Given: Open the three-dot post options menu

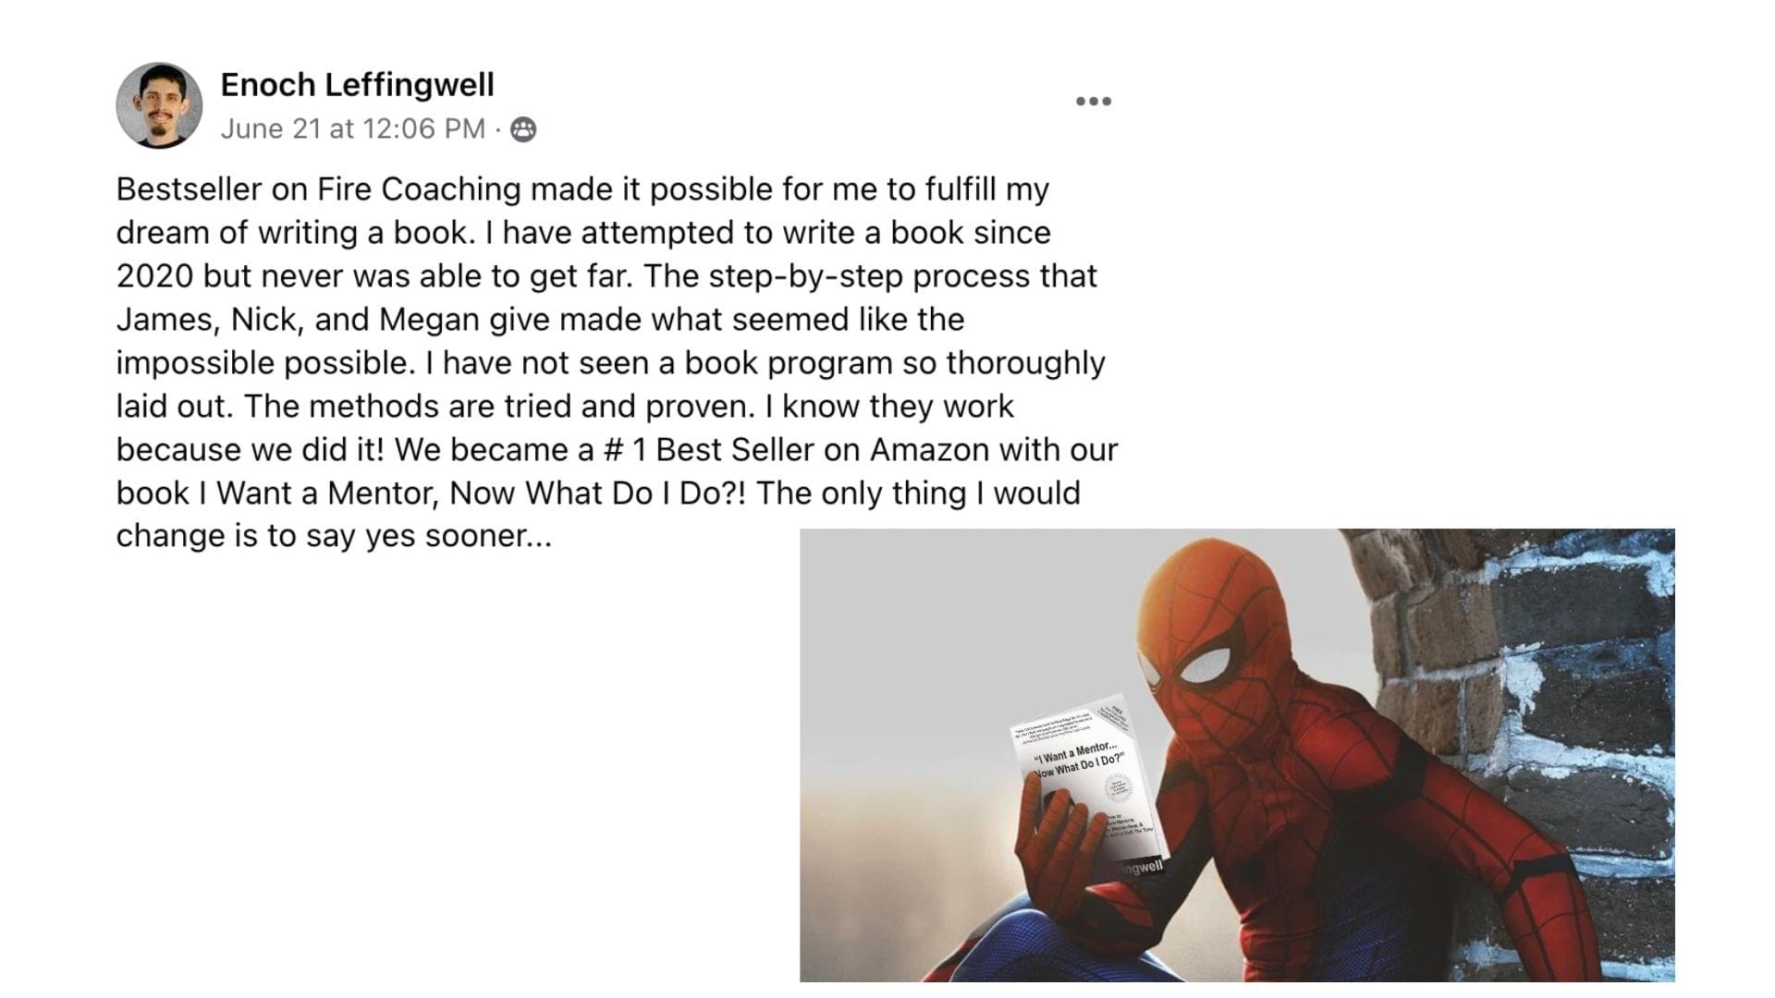Looking at the screenshot, I should coord(1094,102).
